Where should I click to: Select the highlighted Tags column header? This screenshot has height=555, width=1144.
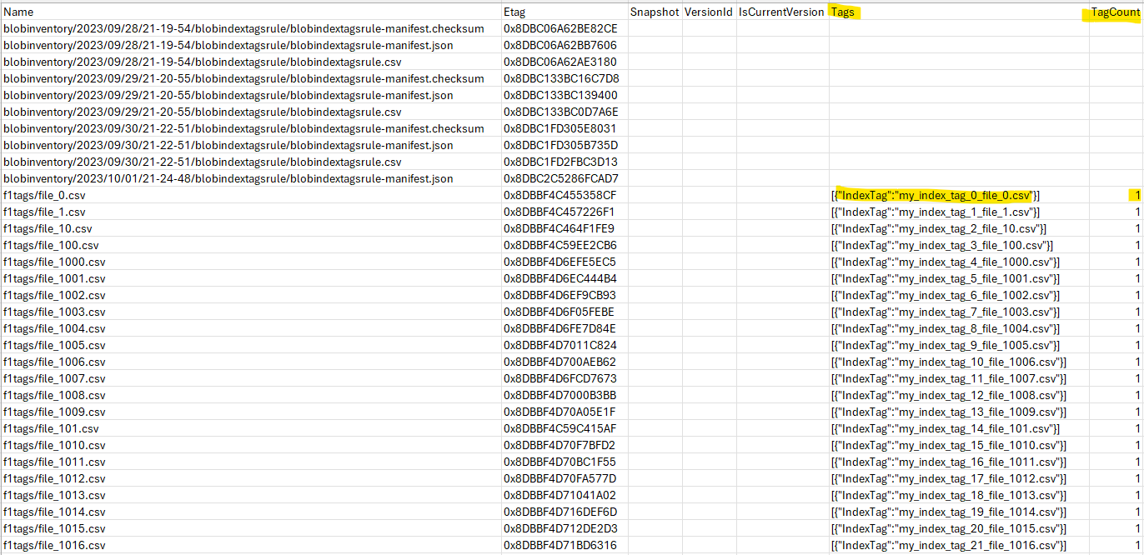click(x=843, y=12)
